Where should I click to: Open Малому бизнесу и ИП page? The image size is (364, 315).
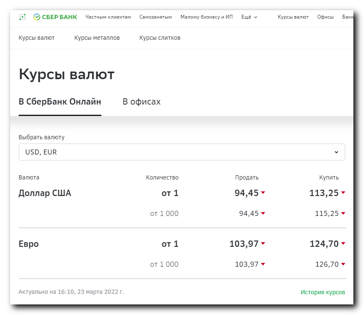coord(207,17)
